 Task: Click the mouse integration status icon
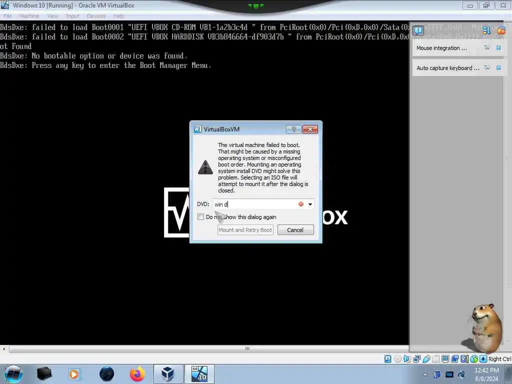pyautogui.click(x=474, y=359)
